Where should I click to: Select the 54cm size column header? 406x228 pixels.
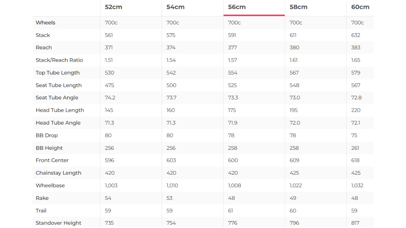coord(175,7)
